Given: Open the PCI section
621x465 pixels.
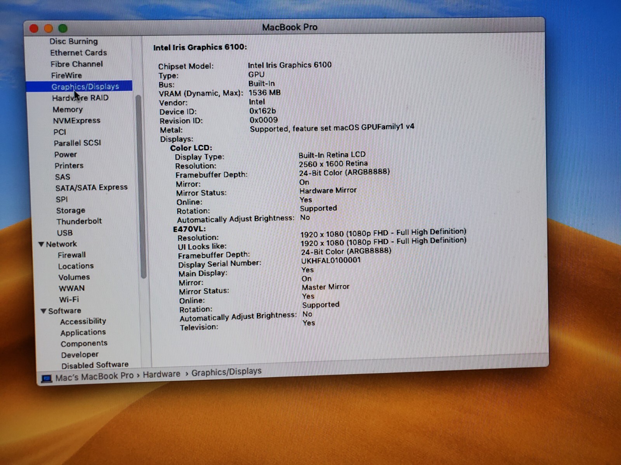Looking at the screenshot, I should [x=60, y=132].
